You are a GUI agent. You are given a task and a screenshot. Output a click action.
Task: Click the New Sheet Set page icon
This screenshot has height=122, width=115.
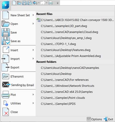coord(6,15)
